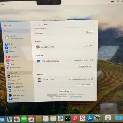Open the Software License Agreement link

coord(56,95)
